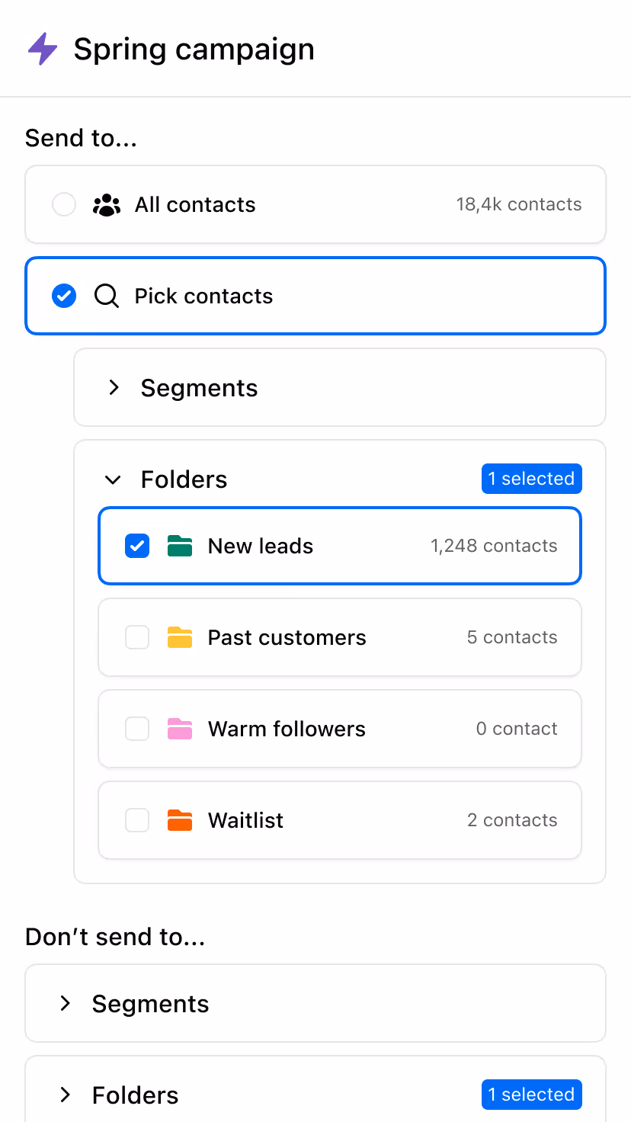Click the 1 selected badge next to Folders
This screenshot has width=631, height=1122.
click(531, 479)
